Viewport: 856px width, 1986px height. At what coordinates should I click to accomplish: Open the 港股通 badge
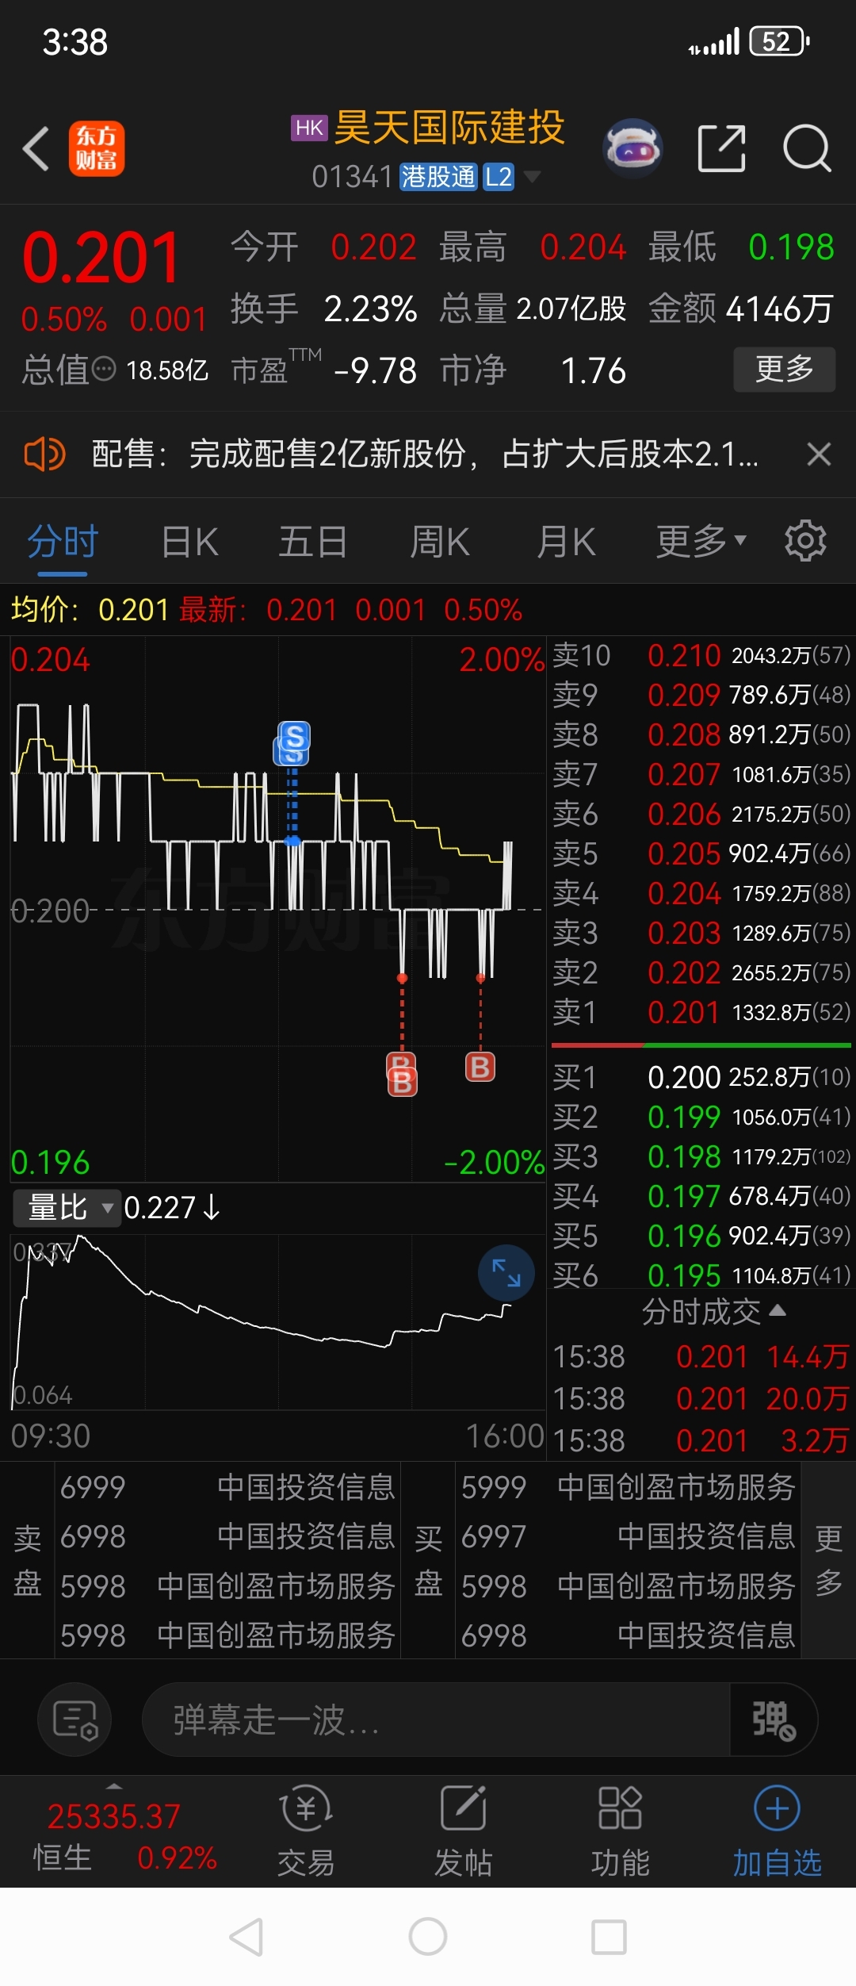coord(438,176)
